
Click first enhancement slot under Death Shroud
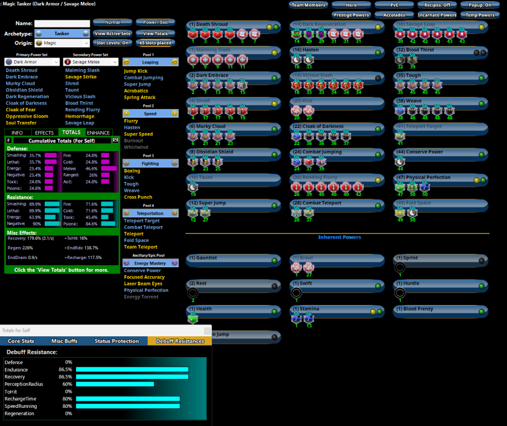(193, 34)
